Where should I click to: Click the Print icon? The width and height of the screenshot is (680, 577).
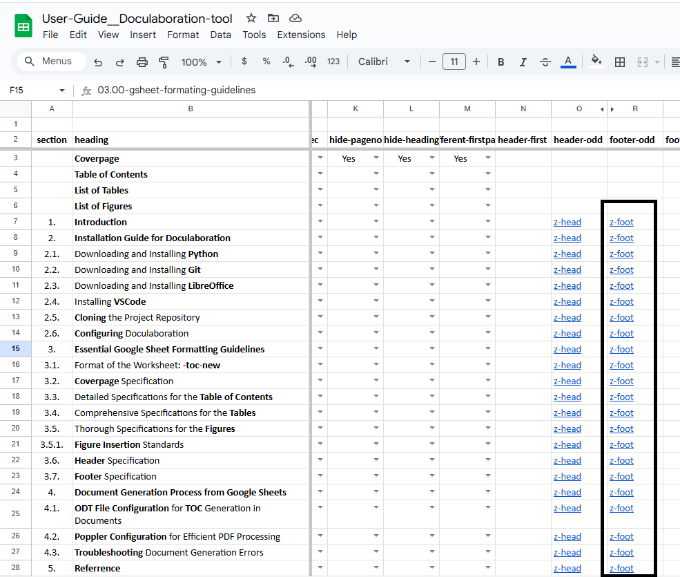(142, 62)
